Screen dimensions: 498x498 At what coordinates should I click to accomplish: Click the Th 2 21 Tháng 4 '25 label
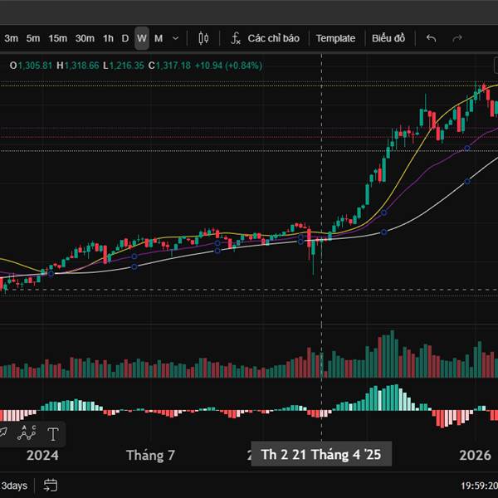tap(321, 454)
